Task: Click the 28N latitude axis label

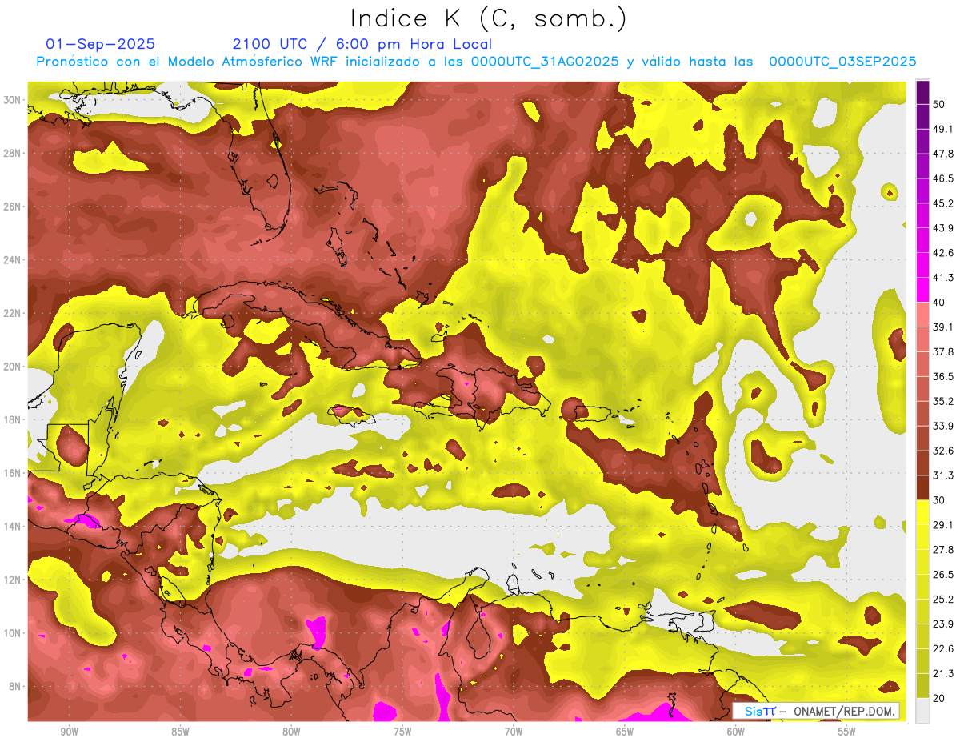Action: [x=13, y=153]
